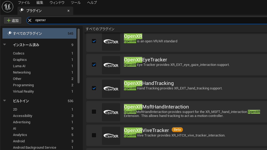Click 'is an open VR/AR standard' description

pyautogui.click(x=157, y=41)
